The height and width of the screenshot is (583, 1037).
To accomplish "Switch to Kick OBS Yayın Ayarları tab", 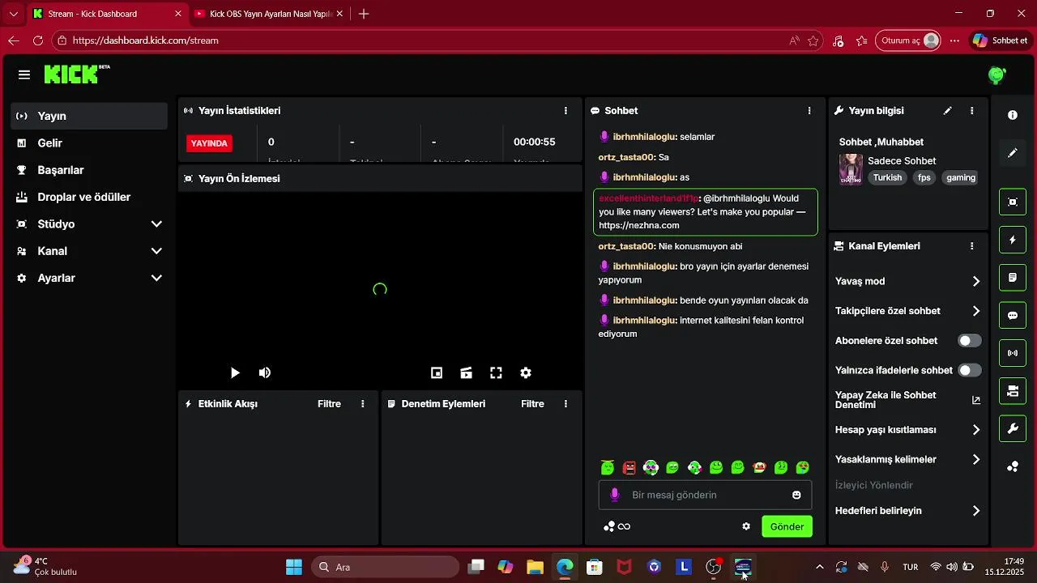I will click(270, 14).
